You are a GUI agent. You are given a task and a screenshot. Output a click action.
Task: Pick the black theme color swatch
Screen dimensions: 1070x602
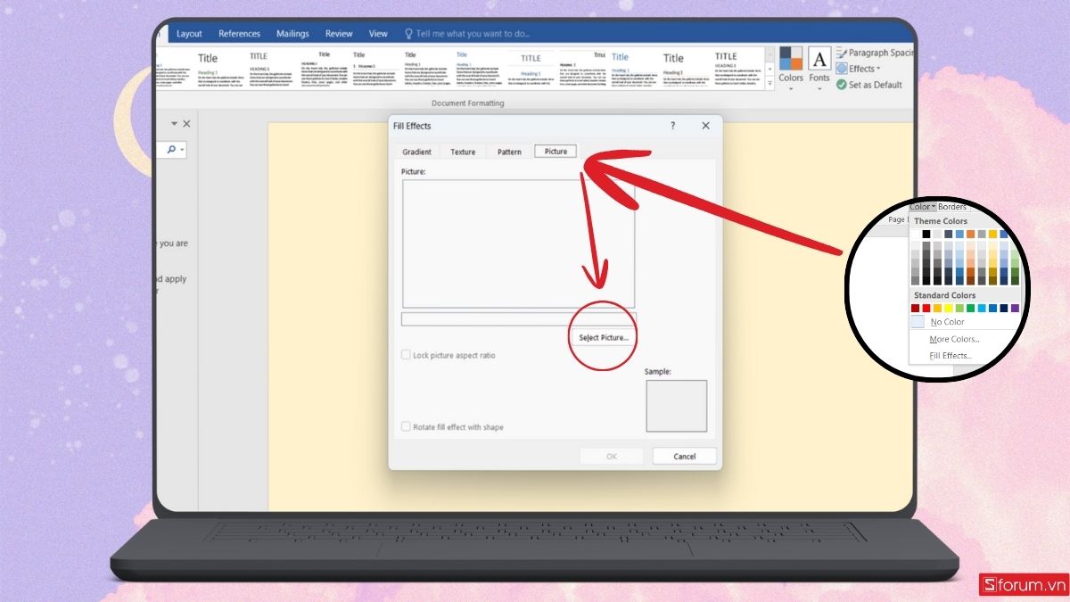[926, 234]
